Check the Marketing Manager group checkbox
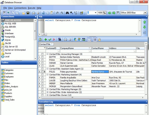Viewport: 149px width, 115px height. [43, 89]
